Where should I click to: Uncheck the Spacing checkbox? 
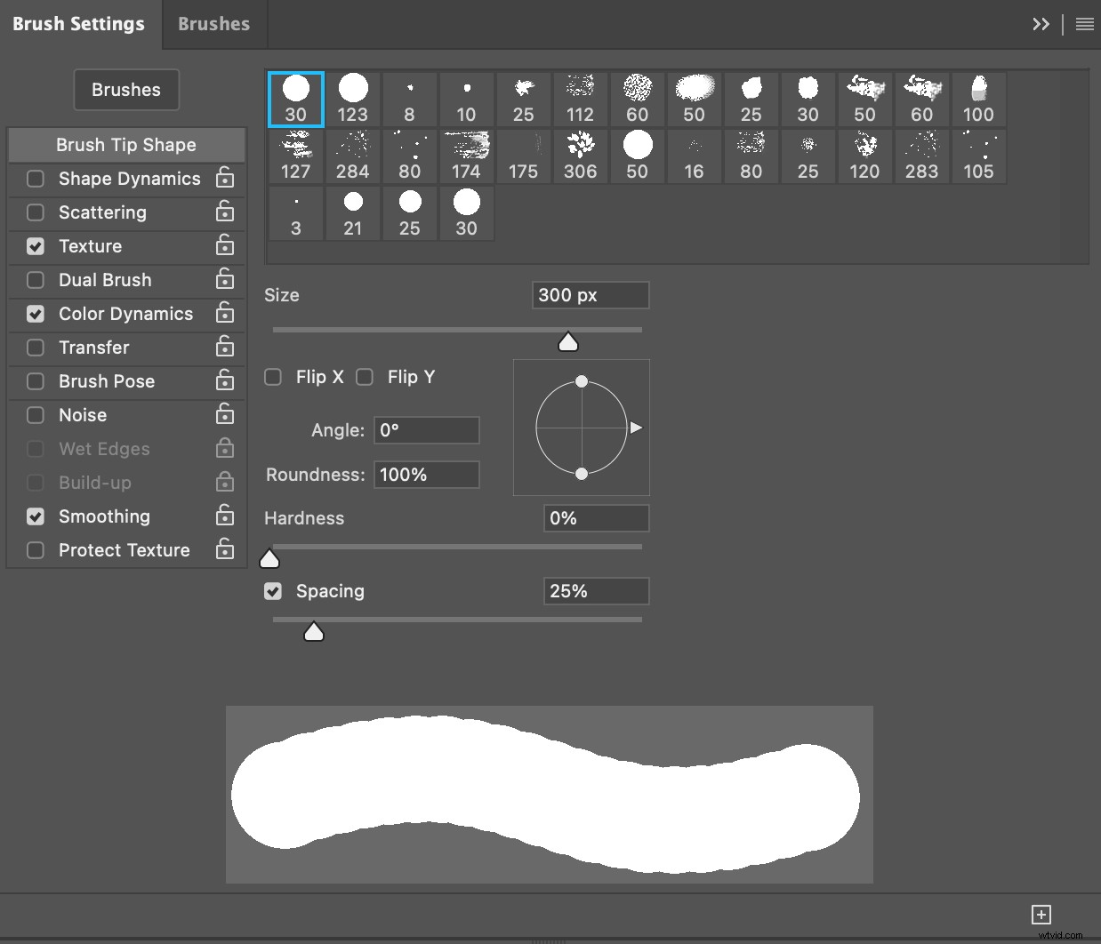(x=273, y=591)
